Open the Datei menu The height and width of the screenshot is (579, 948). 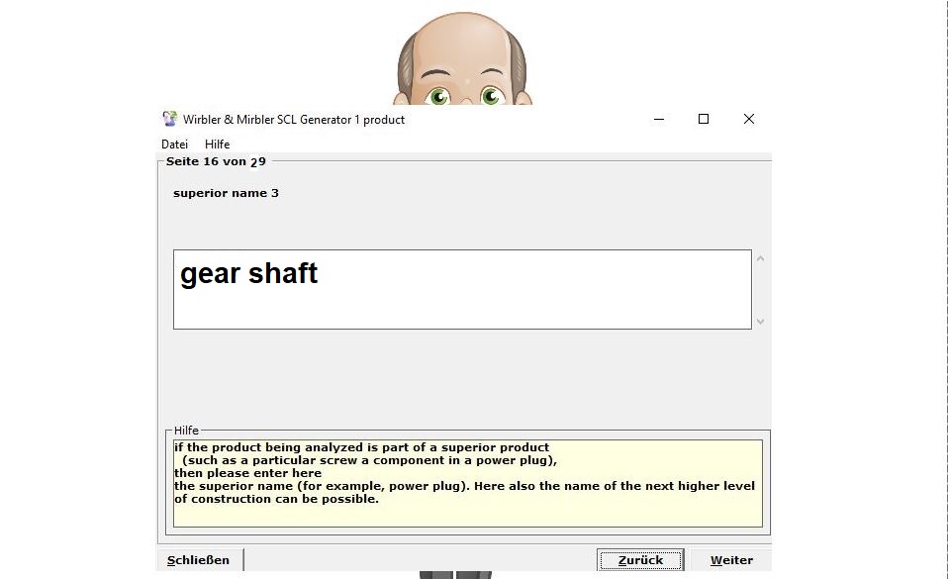coord(174,145)
